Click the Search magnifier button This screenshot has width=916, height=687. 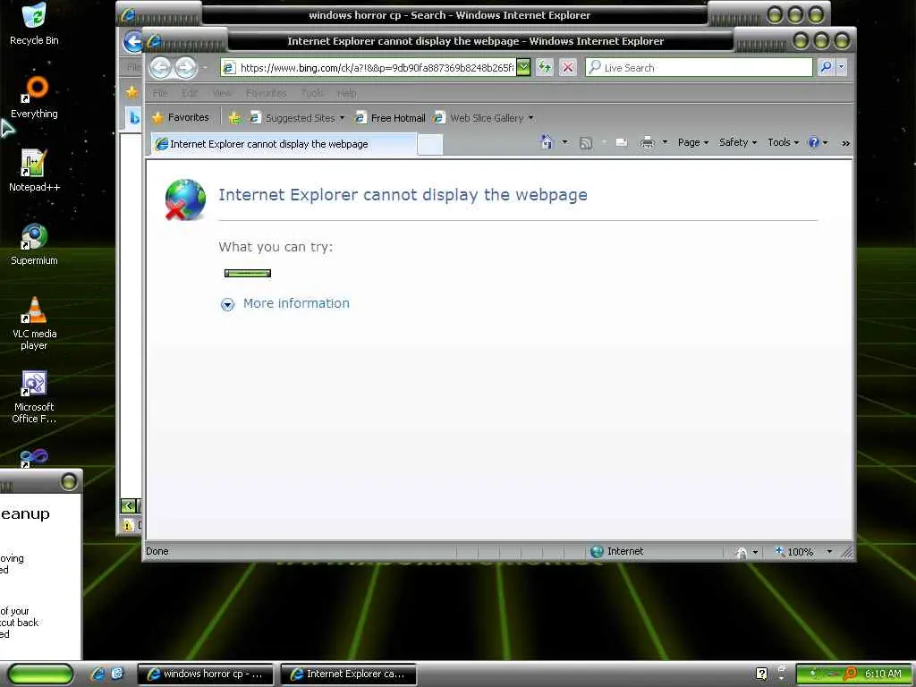coord(826,67)
